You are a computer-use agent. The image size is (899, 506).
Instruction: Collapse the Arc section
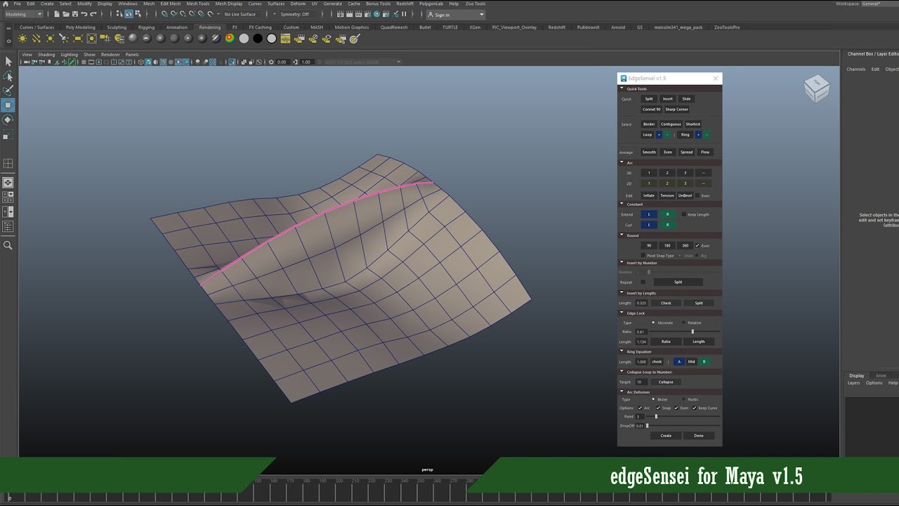pos(622,162)
